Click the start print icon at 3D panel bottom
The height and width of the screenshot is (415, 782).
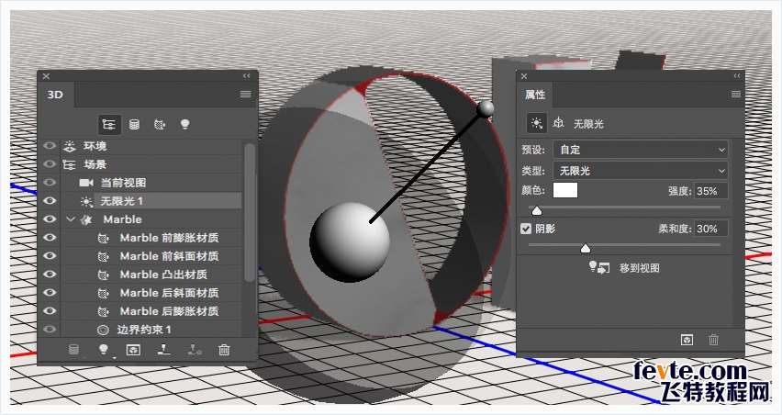pyautogui.click(x=163, y=350)
